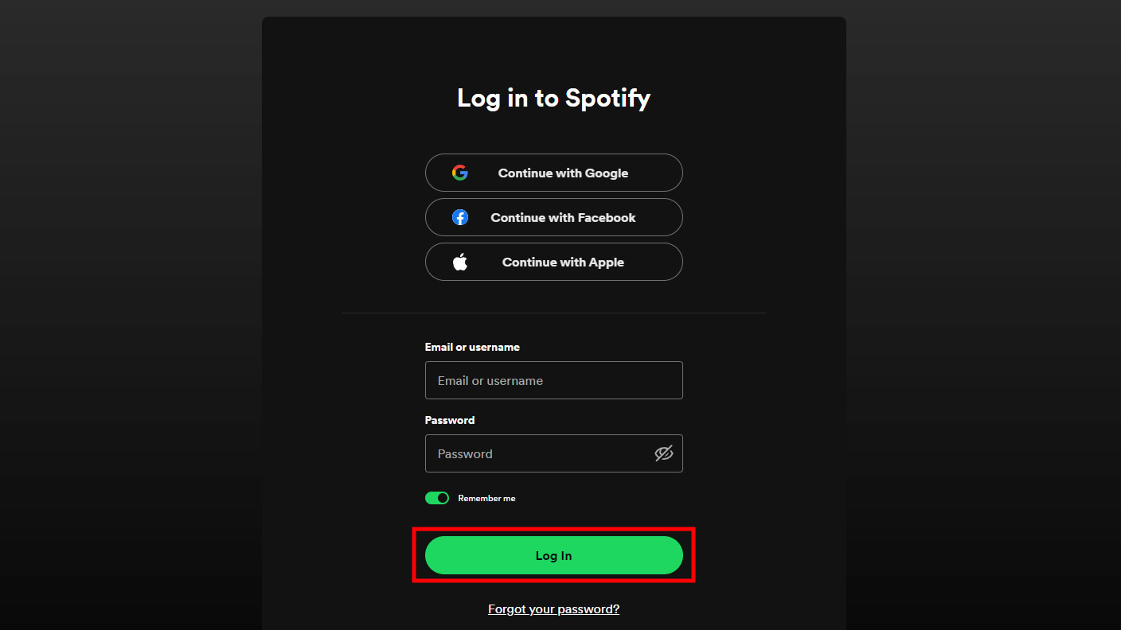Click the "Log in to Spotify" heading

point(553,98)
